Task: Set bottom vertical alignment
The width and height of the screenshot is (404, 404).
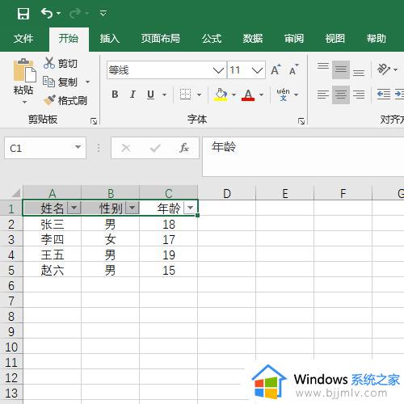Action: tap(359, 73)
